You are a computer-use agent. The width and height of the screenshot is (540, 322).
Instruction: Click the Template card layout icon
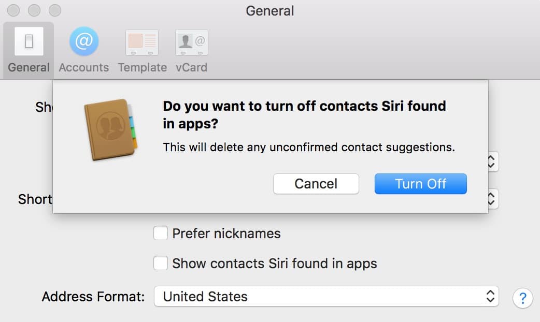142,42
